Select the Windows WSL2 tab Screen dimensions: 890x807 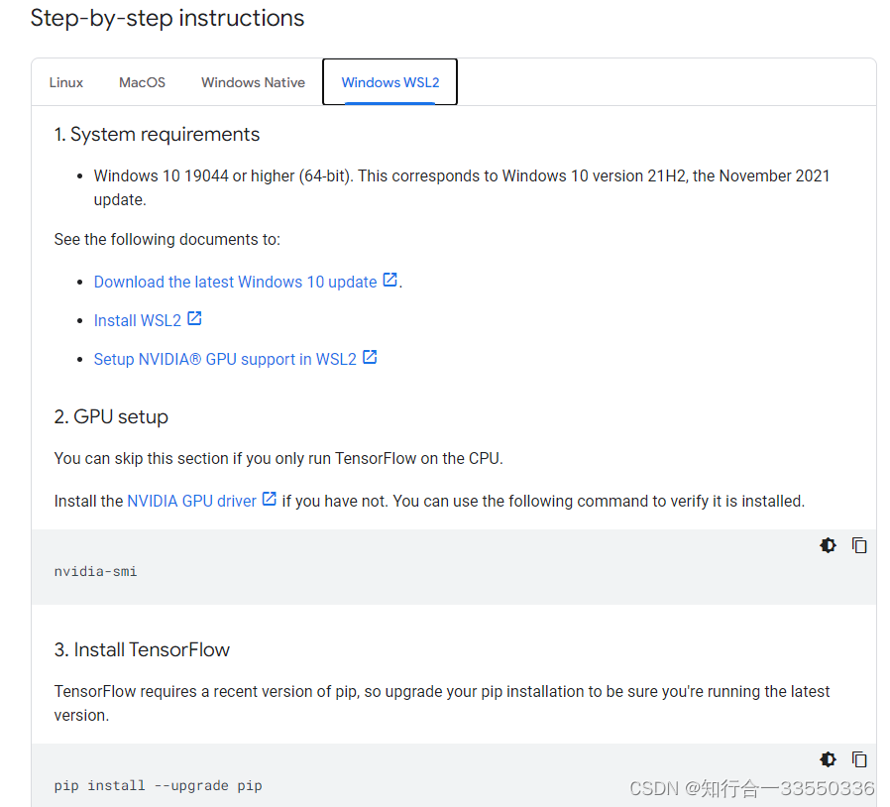coord(389,82)
